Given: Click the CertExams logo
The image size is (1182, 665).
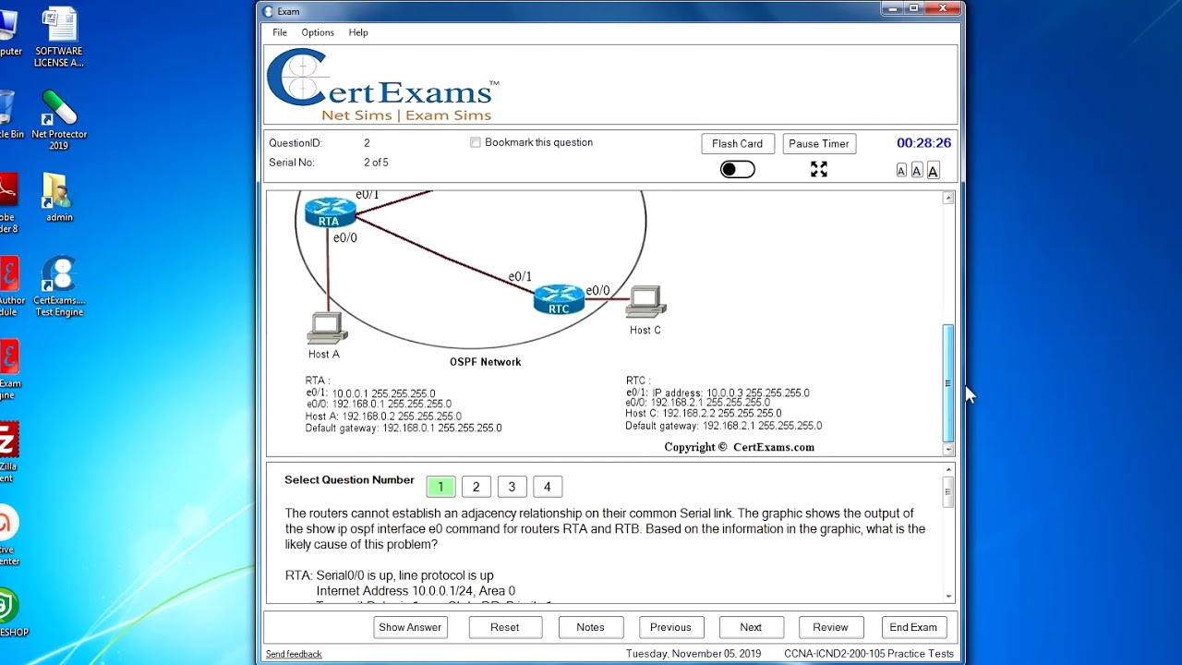Looking at the screenshot, I should tap(382, 85).
